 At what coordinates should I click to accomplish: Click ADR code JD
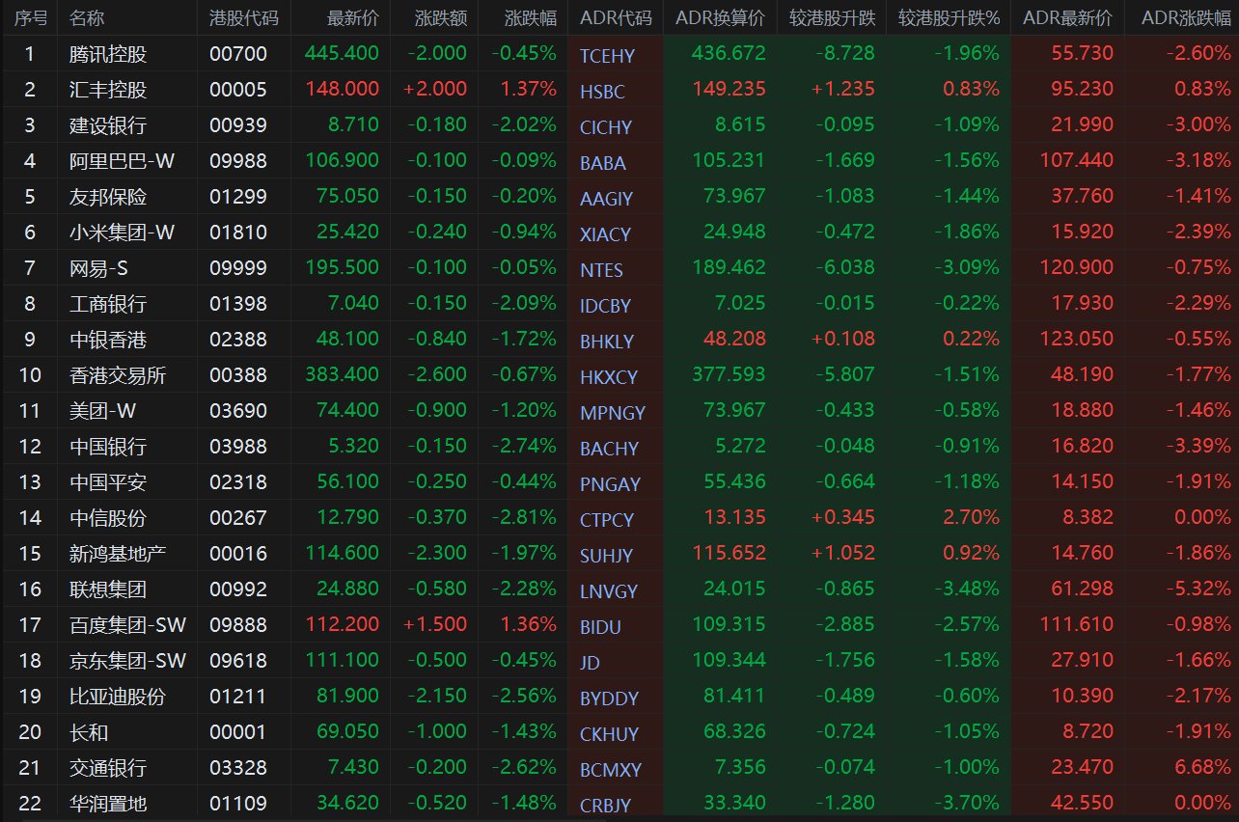point(590,663)
